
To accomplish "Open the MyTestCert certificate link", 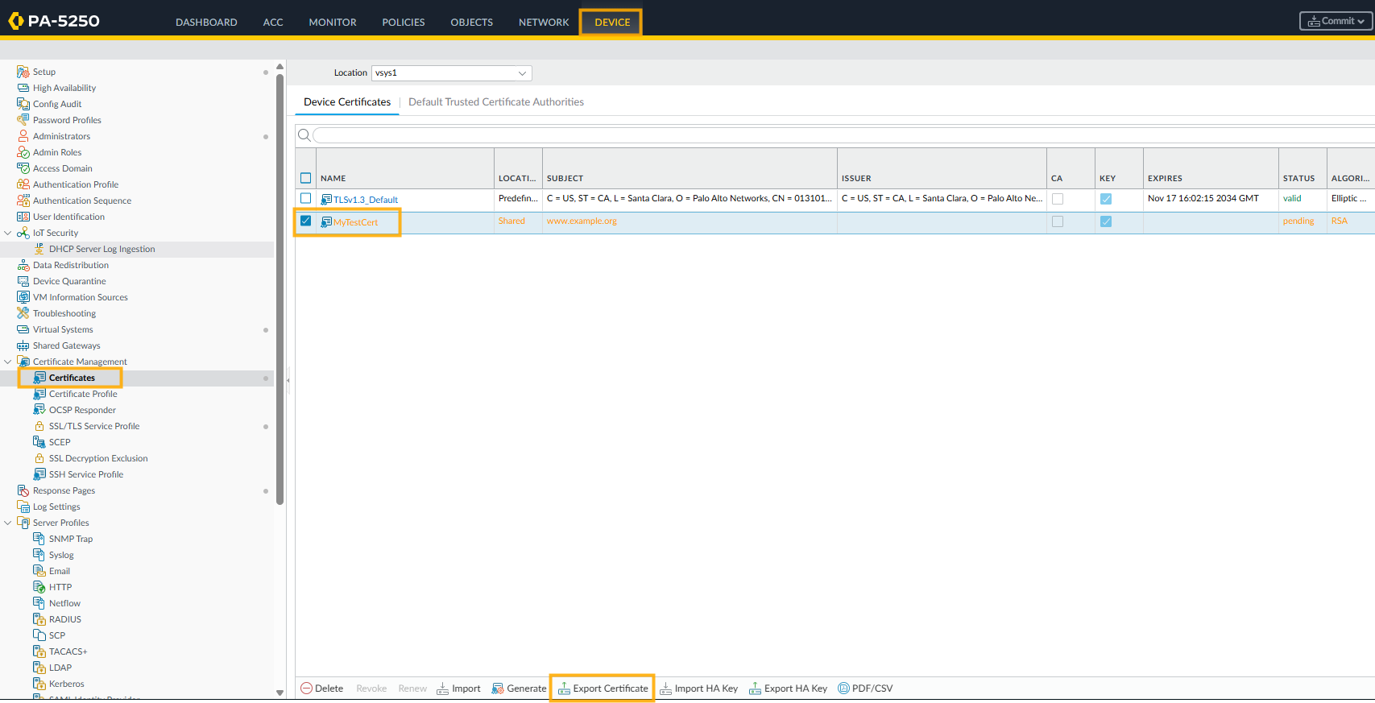I will click(x=355, y=222).
